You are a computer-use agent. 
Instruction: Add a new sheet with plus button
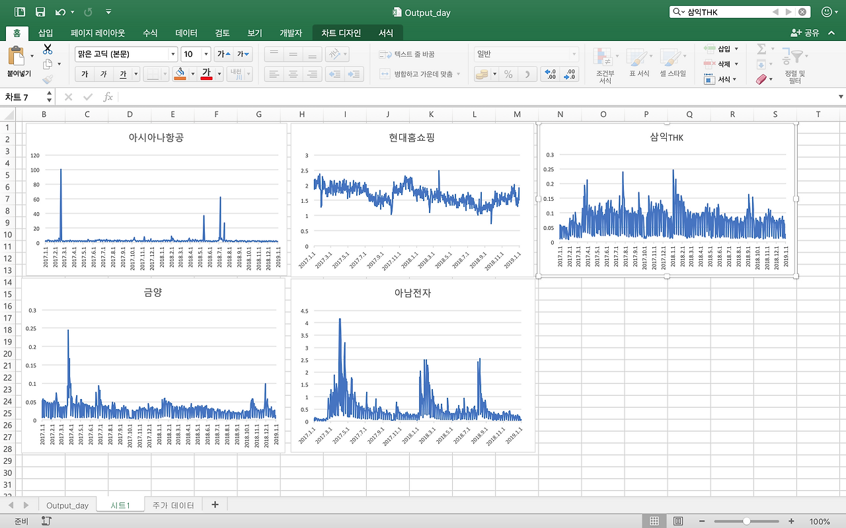215,505
